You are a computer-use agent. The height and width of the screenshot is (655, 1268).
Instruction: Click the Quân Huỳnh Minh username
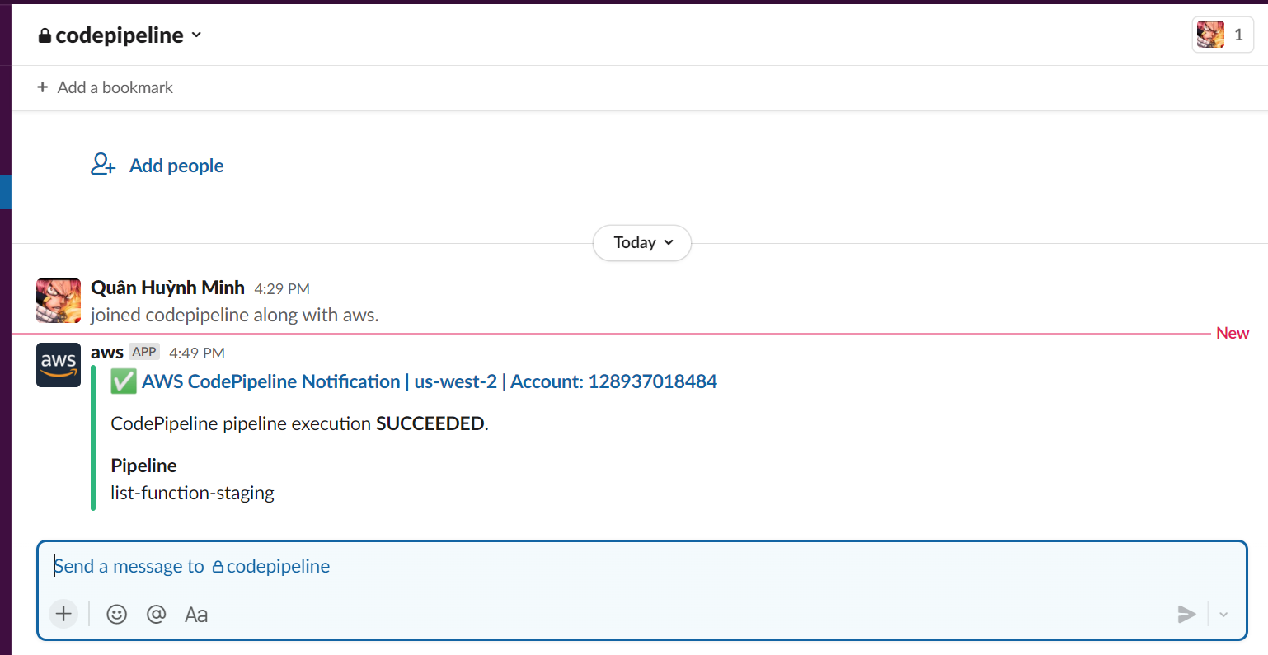[167, 288]
